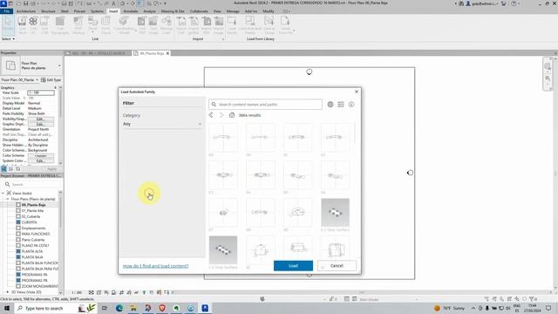Click the globe icon in Load Autodesk Family dialog

330,105
